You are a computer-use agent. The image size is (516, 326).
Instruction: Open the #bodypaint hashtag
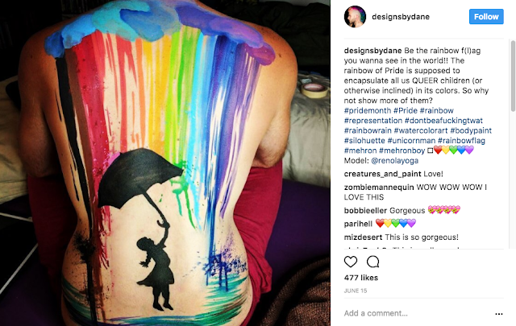pos(471,130)
